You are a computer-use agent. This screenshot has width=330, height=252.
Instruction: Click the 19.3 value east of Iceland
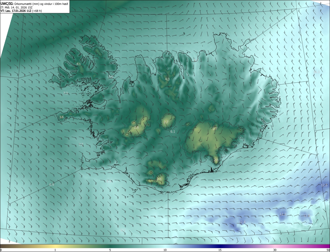point(316,72)
